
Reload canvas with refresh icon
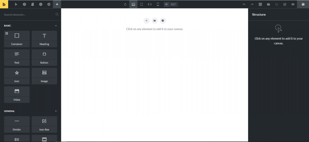[x=125, y=4]
